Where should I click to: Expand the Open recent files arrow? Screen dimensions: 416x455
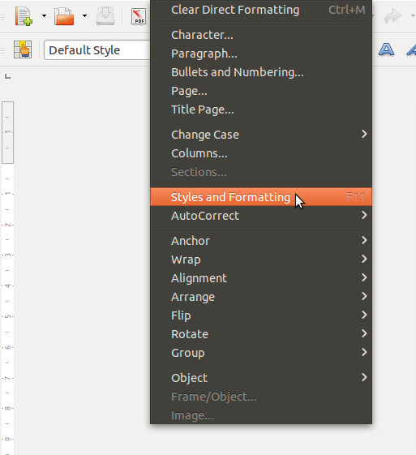(x=84, y=15)
